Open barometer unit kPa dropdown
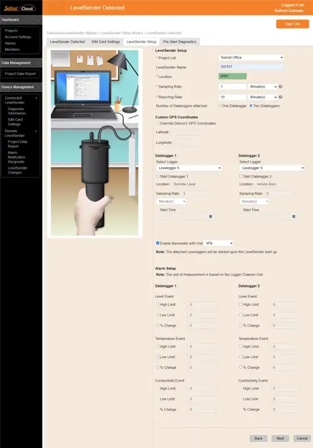 (218, 243)
